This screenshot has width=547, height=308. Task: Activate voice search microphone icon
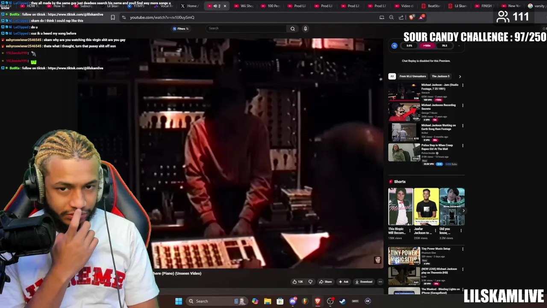click(x=305, y=29)
